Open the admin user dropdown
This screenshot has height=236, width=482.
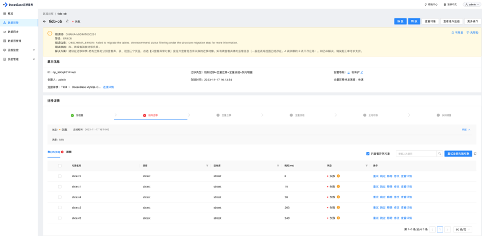[471, 5]
